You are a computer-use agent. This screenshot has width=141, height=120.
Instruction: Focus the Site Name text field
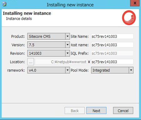[112, 36]
